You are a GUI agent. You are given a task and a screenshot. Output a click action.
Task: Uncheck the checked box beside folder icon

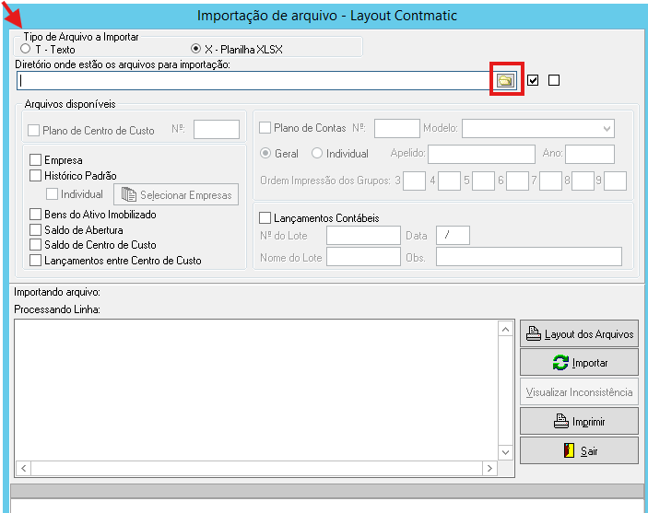click(x=533, y=80)
